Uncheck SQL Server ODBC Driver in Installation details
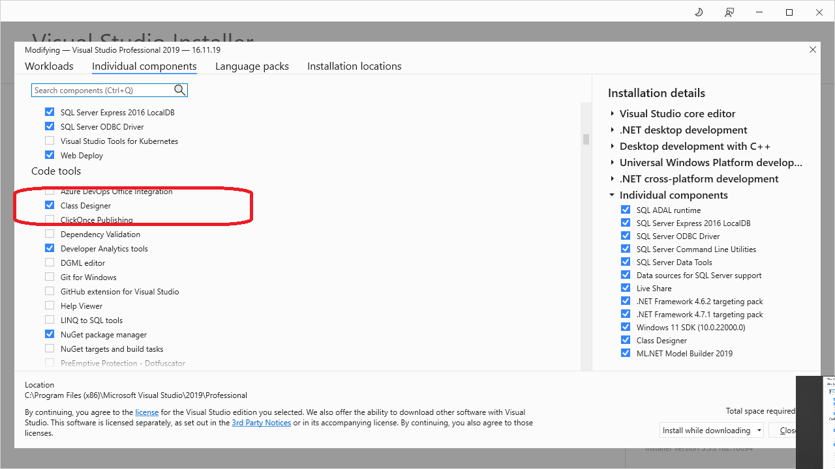The height and width of the screenshot is (469, 835). (x=626, y=236)
